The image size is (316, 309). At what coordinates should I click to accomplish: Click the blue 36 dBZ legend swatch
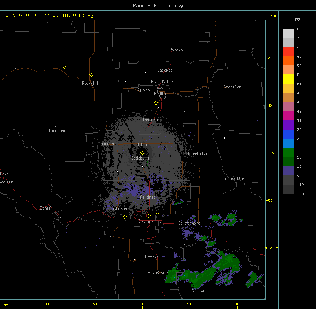coord(288,134)
